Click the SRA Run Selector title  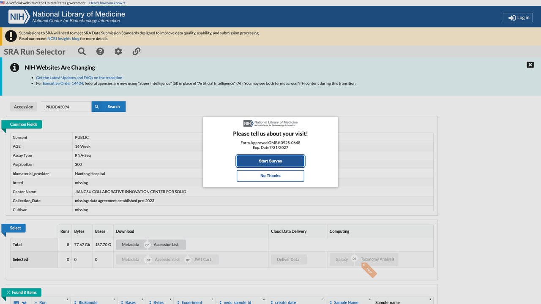click(35, 52)
